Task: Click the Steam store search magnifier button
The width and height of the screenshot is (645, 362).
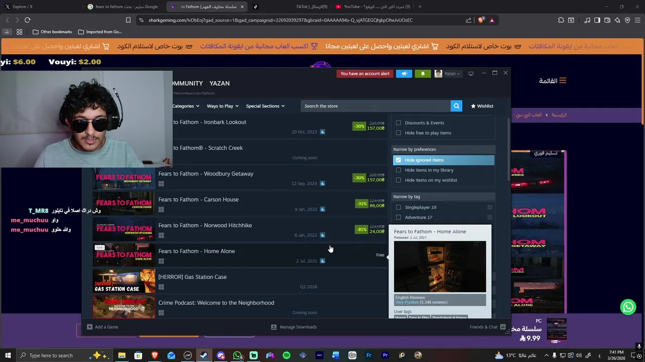Action: (x=456, y=106)
